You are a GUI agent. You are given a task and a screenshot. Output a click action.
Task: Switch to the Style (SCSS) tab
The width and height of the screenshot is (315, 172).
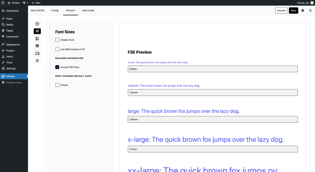click(x=38, y=10)
